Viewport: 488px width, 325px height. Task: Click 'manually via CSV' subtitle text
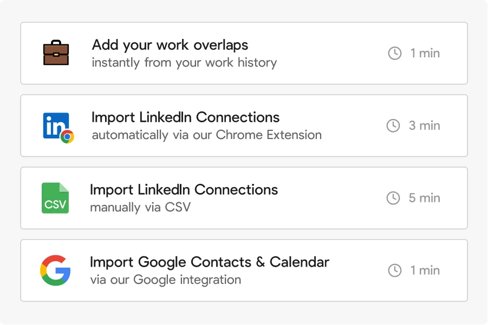(140, 207)
